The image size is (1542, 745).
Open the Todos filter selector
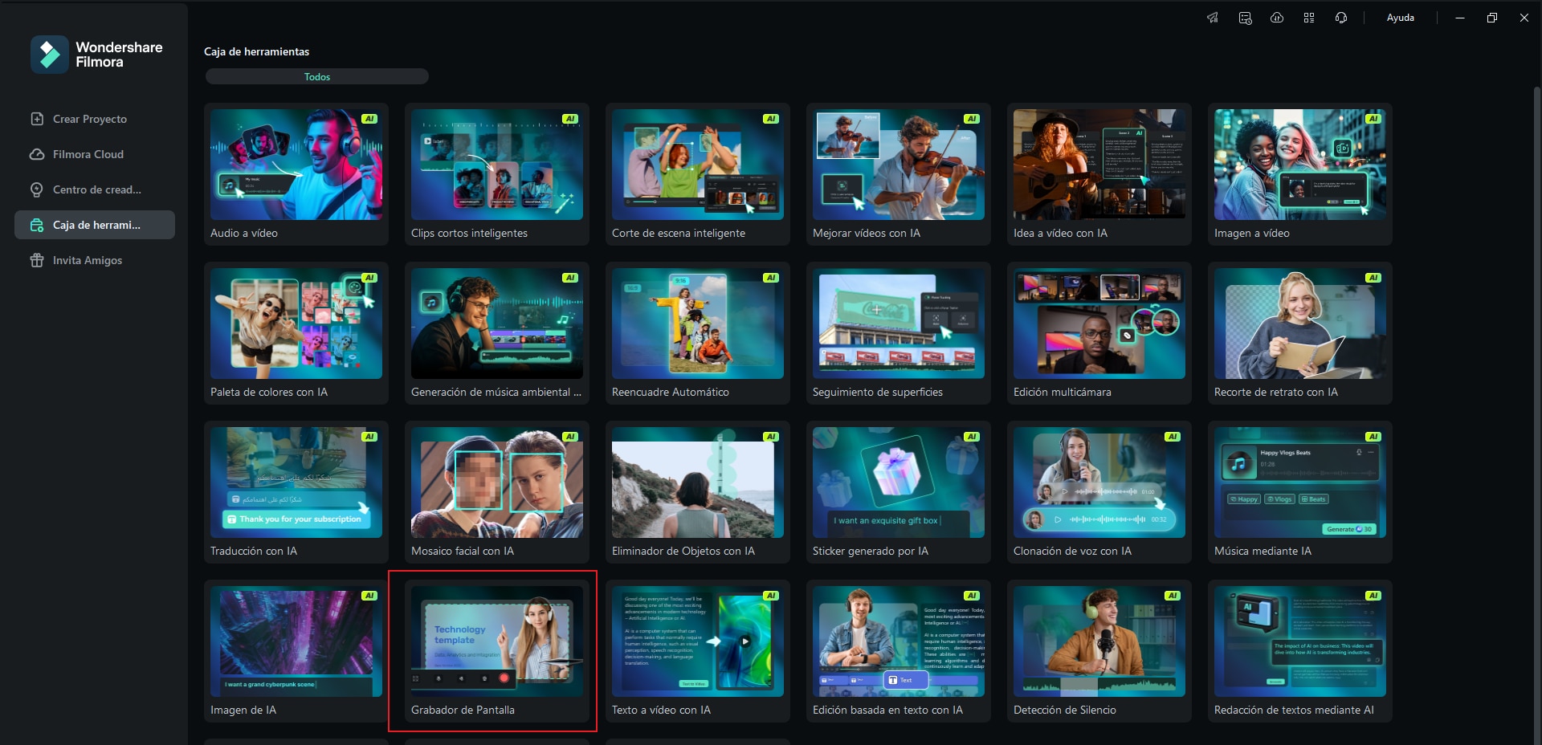[316, 76]
